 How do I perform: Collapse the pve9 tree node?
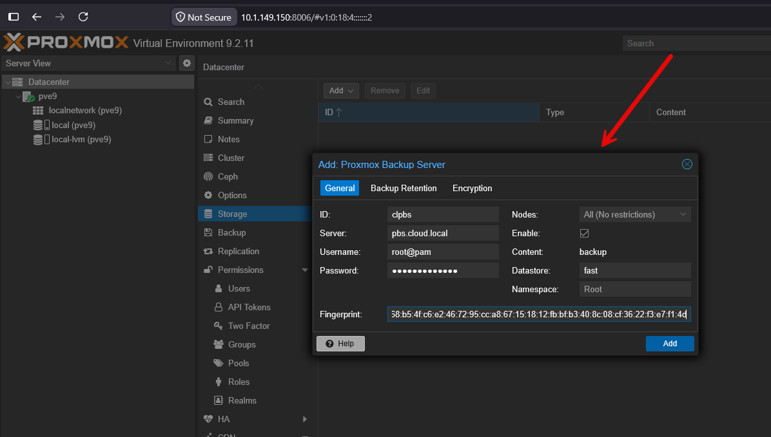tap(18, 97)
